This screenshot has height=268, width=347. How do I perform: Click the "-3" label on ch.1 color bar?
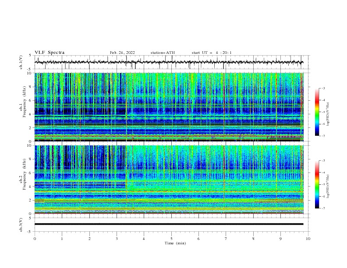(323, 88)
